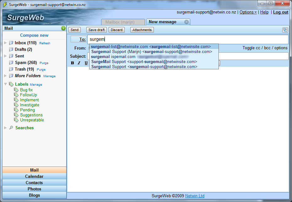This screenshot has width=292, height=202.
Task: Click the pop-out window icon in compose toolbar
Action: pos(285,30)
